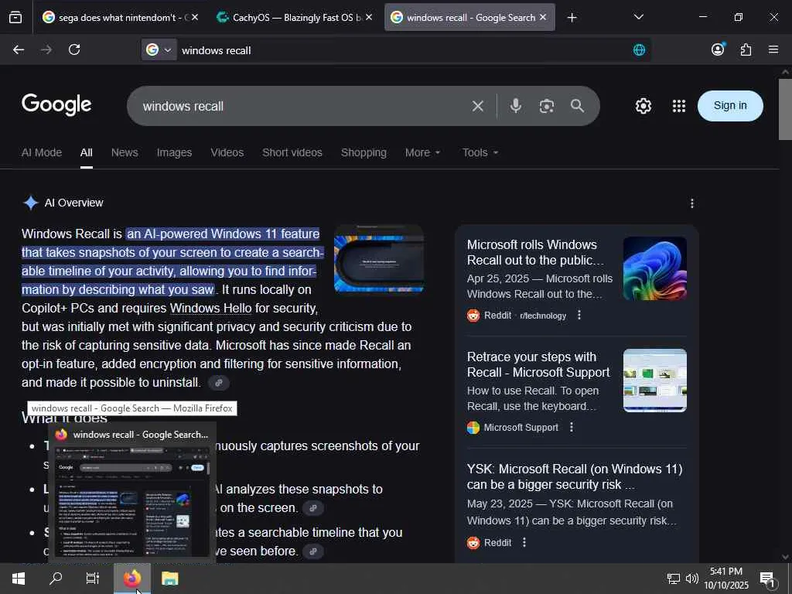Image resolution: width=792 pixels, height=594 pixels.
Task: Go back one page
Action: [x=19, y=49]
